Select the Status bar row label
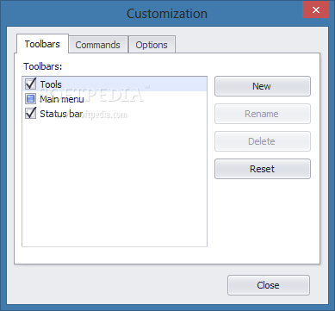Image resolution: width=335 pixels, height=311 pixels. (x=61, y=114)
